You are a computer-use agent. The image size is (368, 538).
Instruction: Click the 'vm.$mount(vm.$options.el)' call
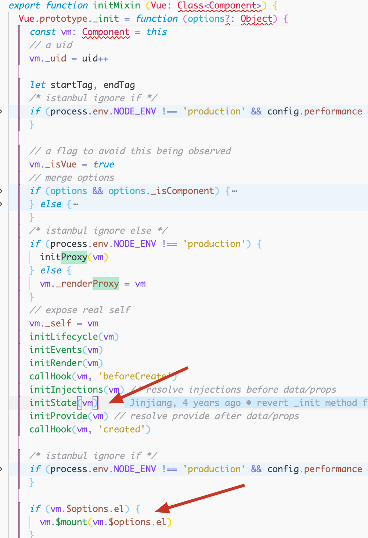106,522
